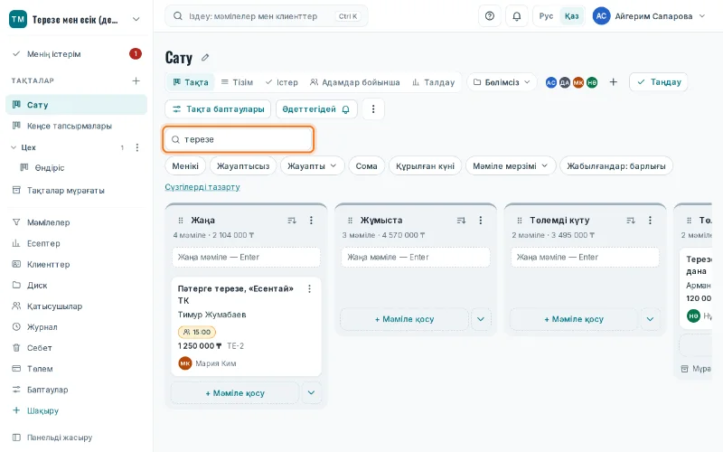The width and height of the screenshot is (723, 452).
Task: Toggle Менікі filter chip
Action: (x=185, y=166)
